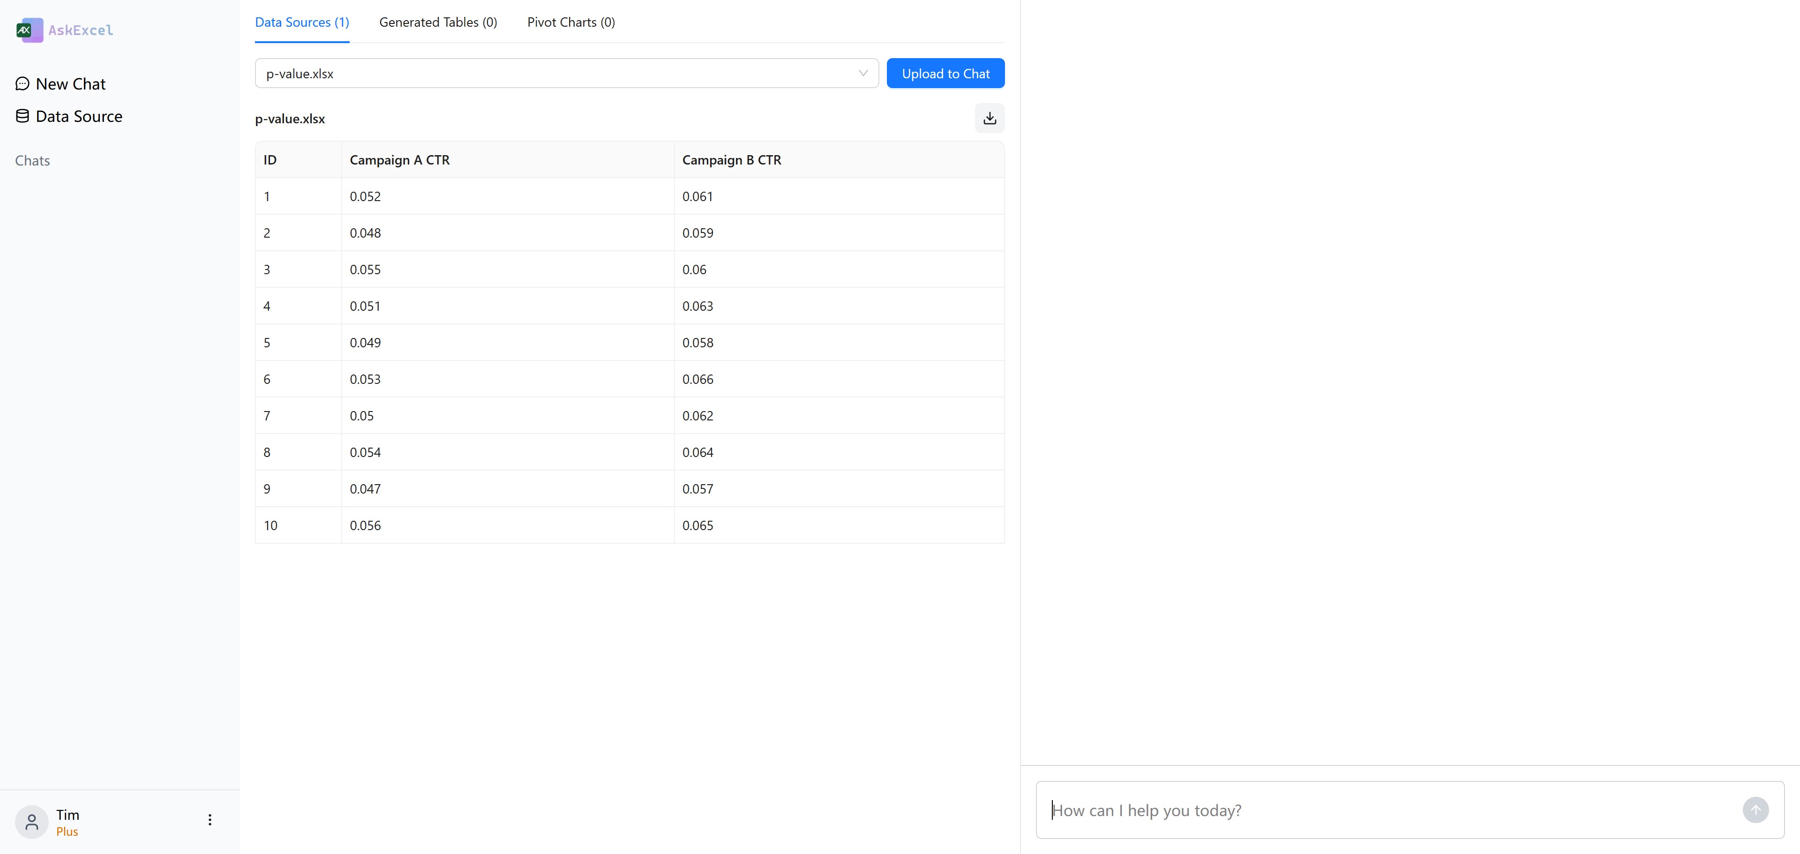This screenshot has width=1800, height=854.
Task: Click the New Chat speech bubble icon
Action: [22, 84]
